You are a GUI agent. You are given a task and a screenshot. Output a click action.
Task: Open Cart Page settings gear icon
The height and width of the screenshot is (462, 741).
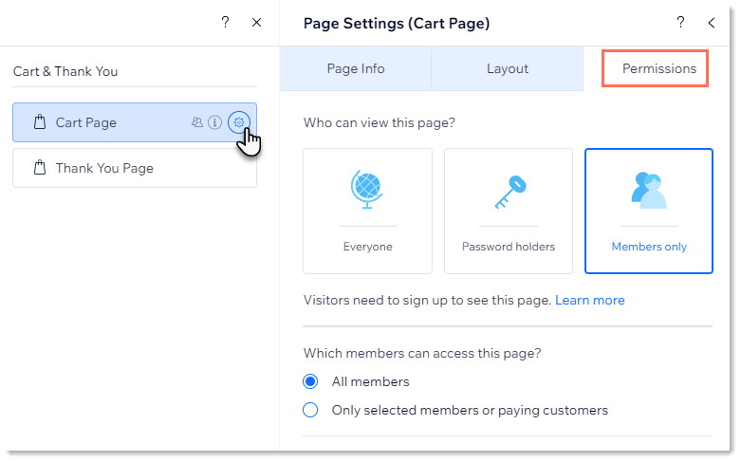pos(239,122)
